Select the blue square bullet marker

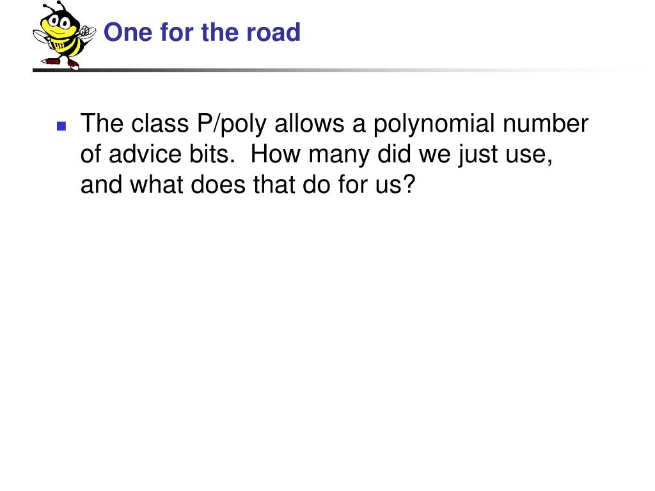tap(61, 126)
